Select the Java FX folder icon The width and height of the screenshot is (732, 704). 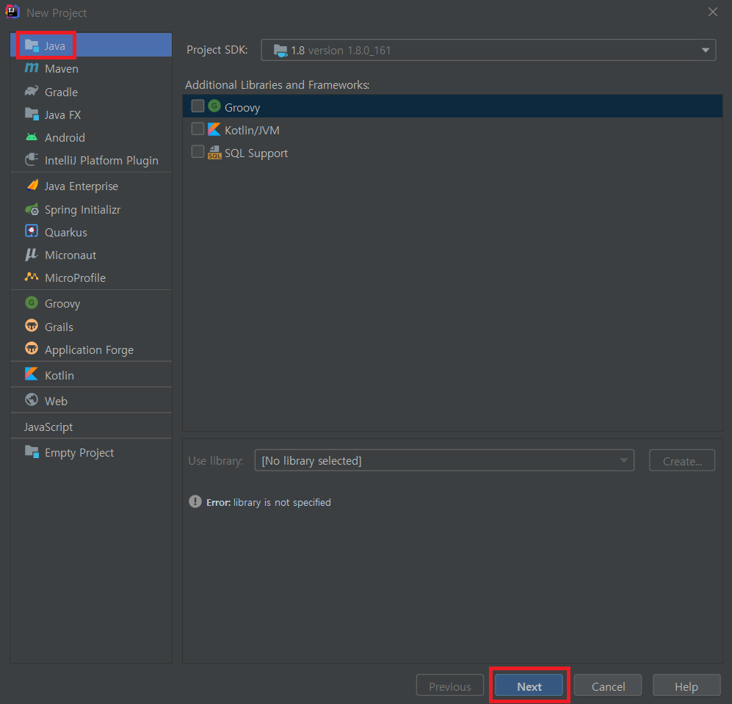coord(32,114)
